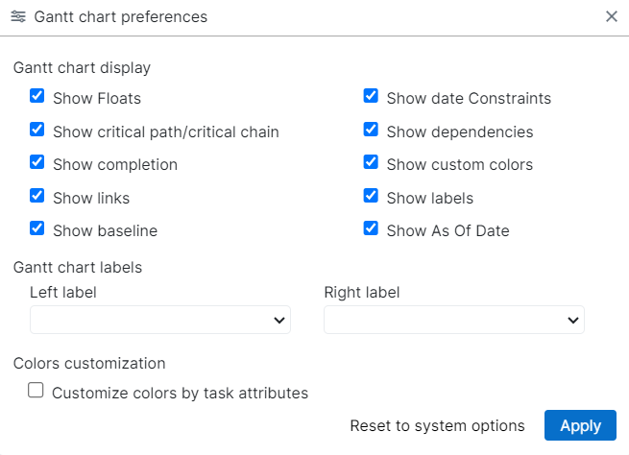
Task: Uncheck the Show Floats checkbox
Action: pos(37,97)
